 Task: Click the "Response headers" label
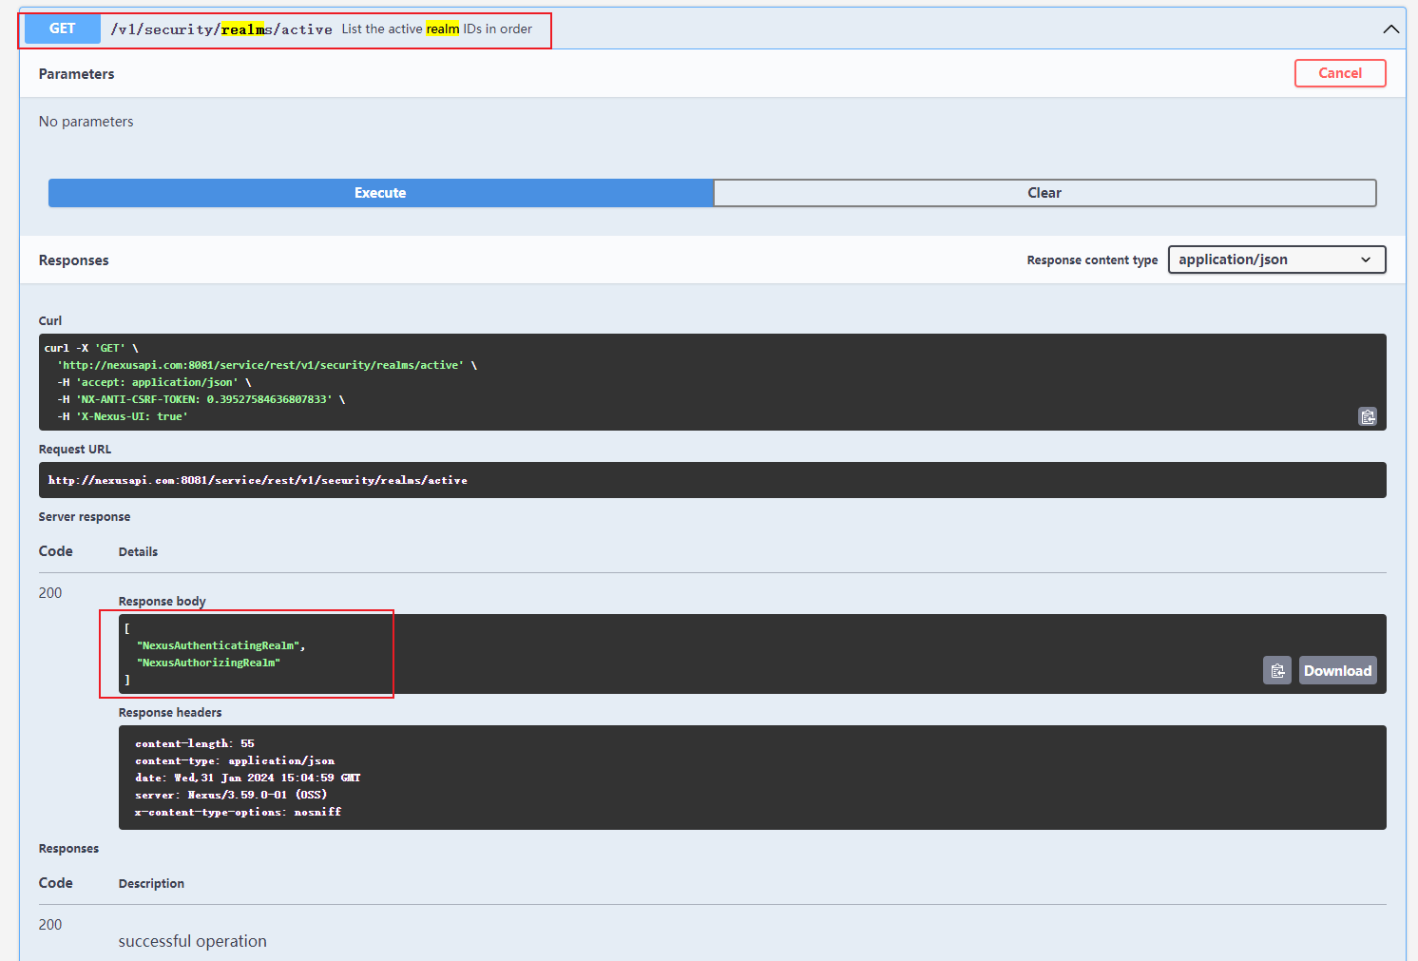tap(170, 712)
